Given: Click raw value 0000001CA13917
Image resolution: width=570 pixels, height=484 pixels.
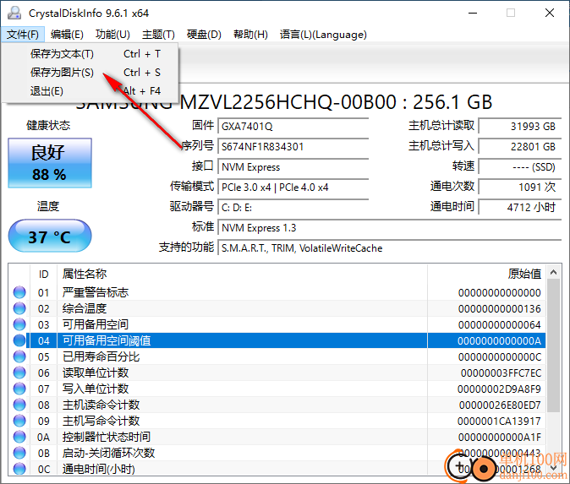Looking at the screenshot, I should pyautogui.click(x=499, y=421).
